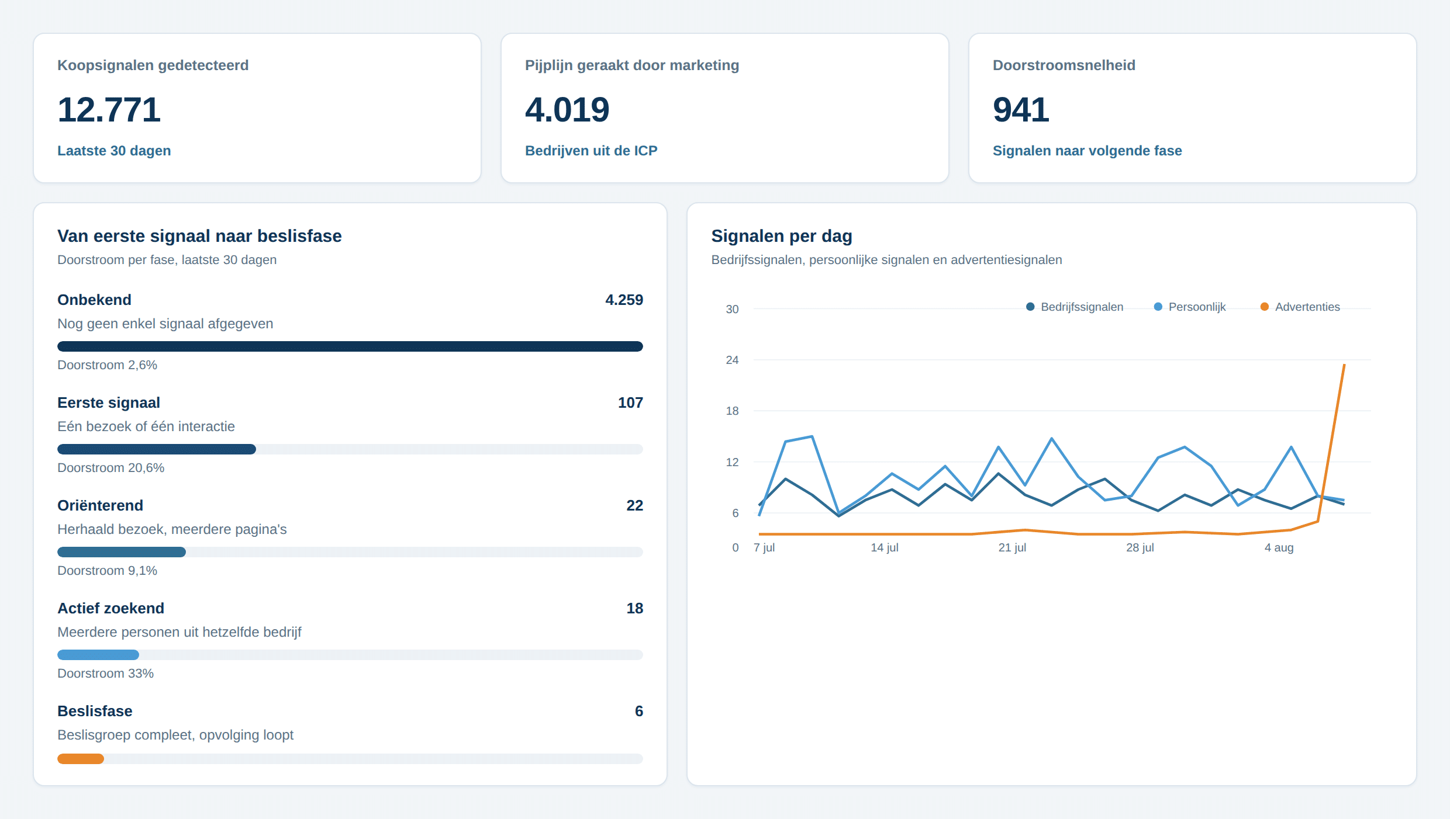Screen dimensions: 1450x819
Task: Click the Onbekend progress bar
Action: [350, 346]
